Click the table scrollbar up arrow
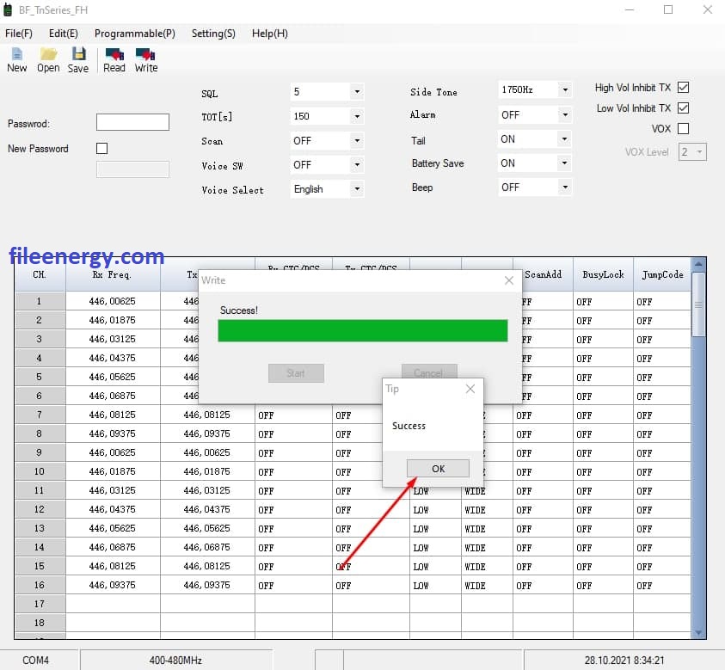This screenshot has height=670, width=725. 698,265
